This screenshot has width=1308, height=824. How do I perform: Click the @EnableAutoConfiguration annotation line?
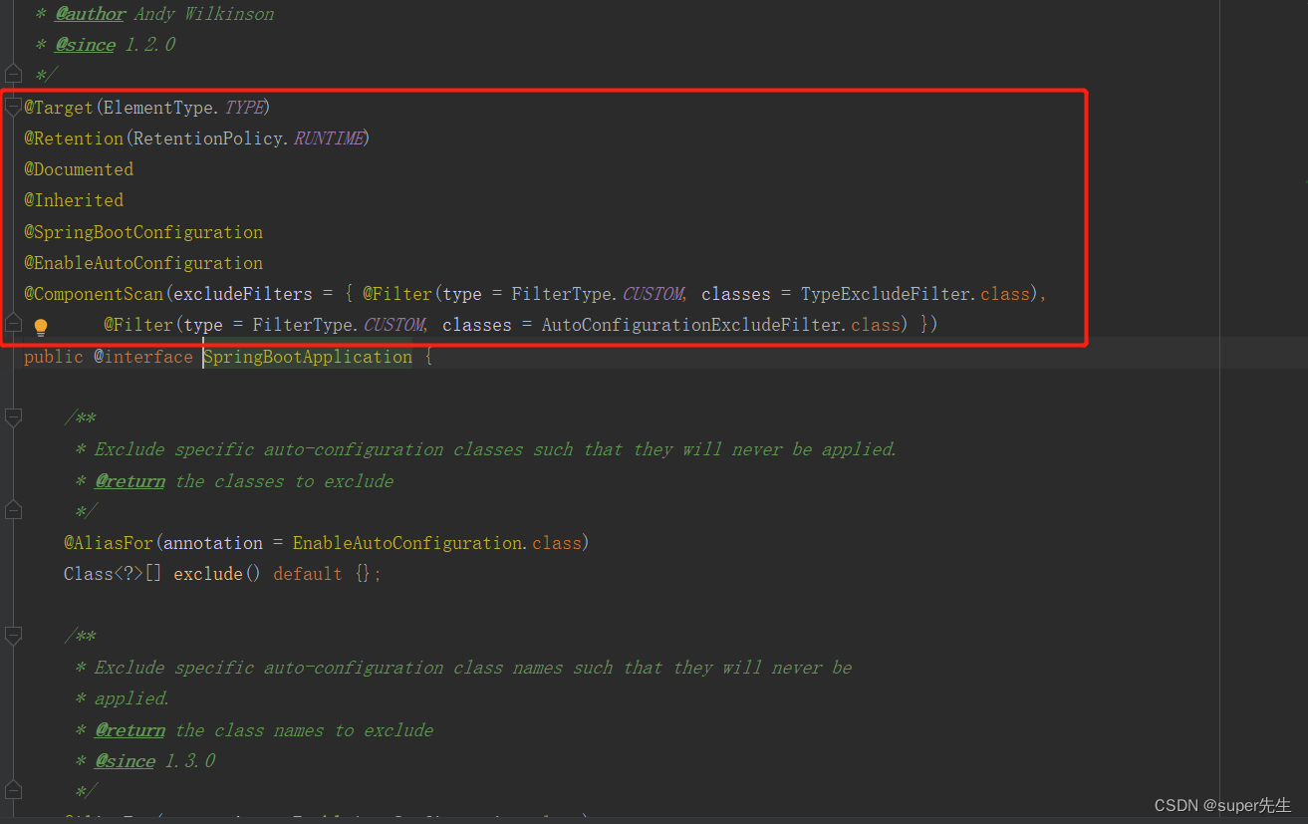143,263
